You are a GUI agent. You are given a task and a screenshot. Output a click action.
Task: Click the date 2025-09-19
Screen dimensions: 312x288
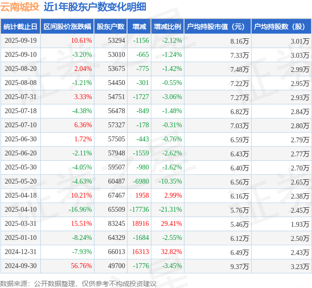click(21, 40)
